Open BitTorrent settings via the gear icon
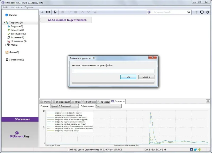This screenshot has height=153, width=212. (208, 12)
